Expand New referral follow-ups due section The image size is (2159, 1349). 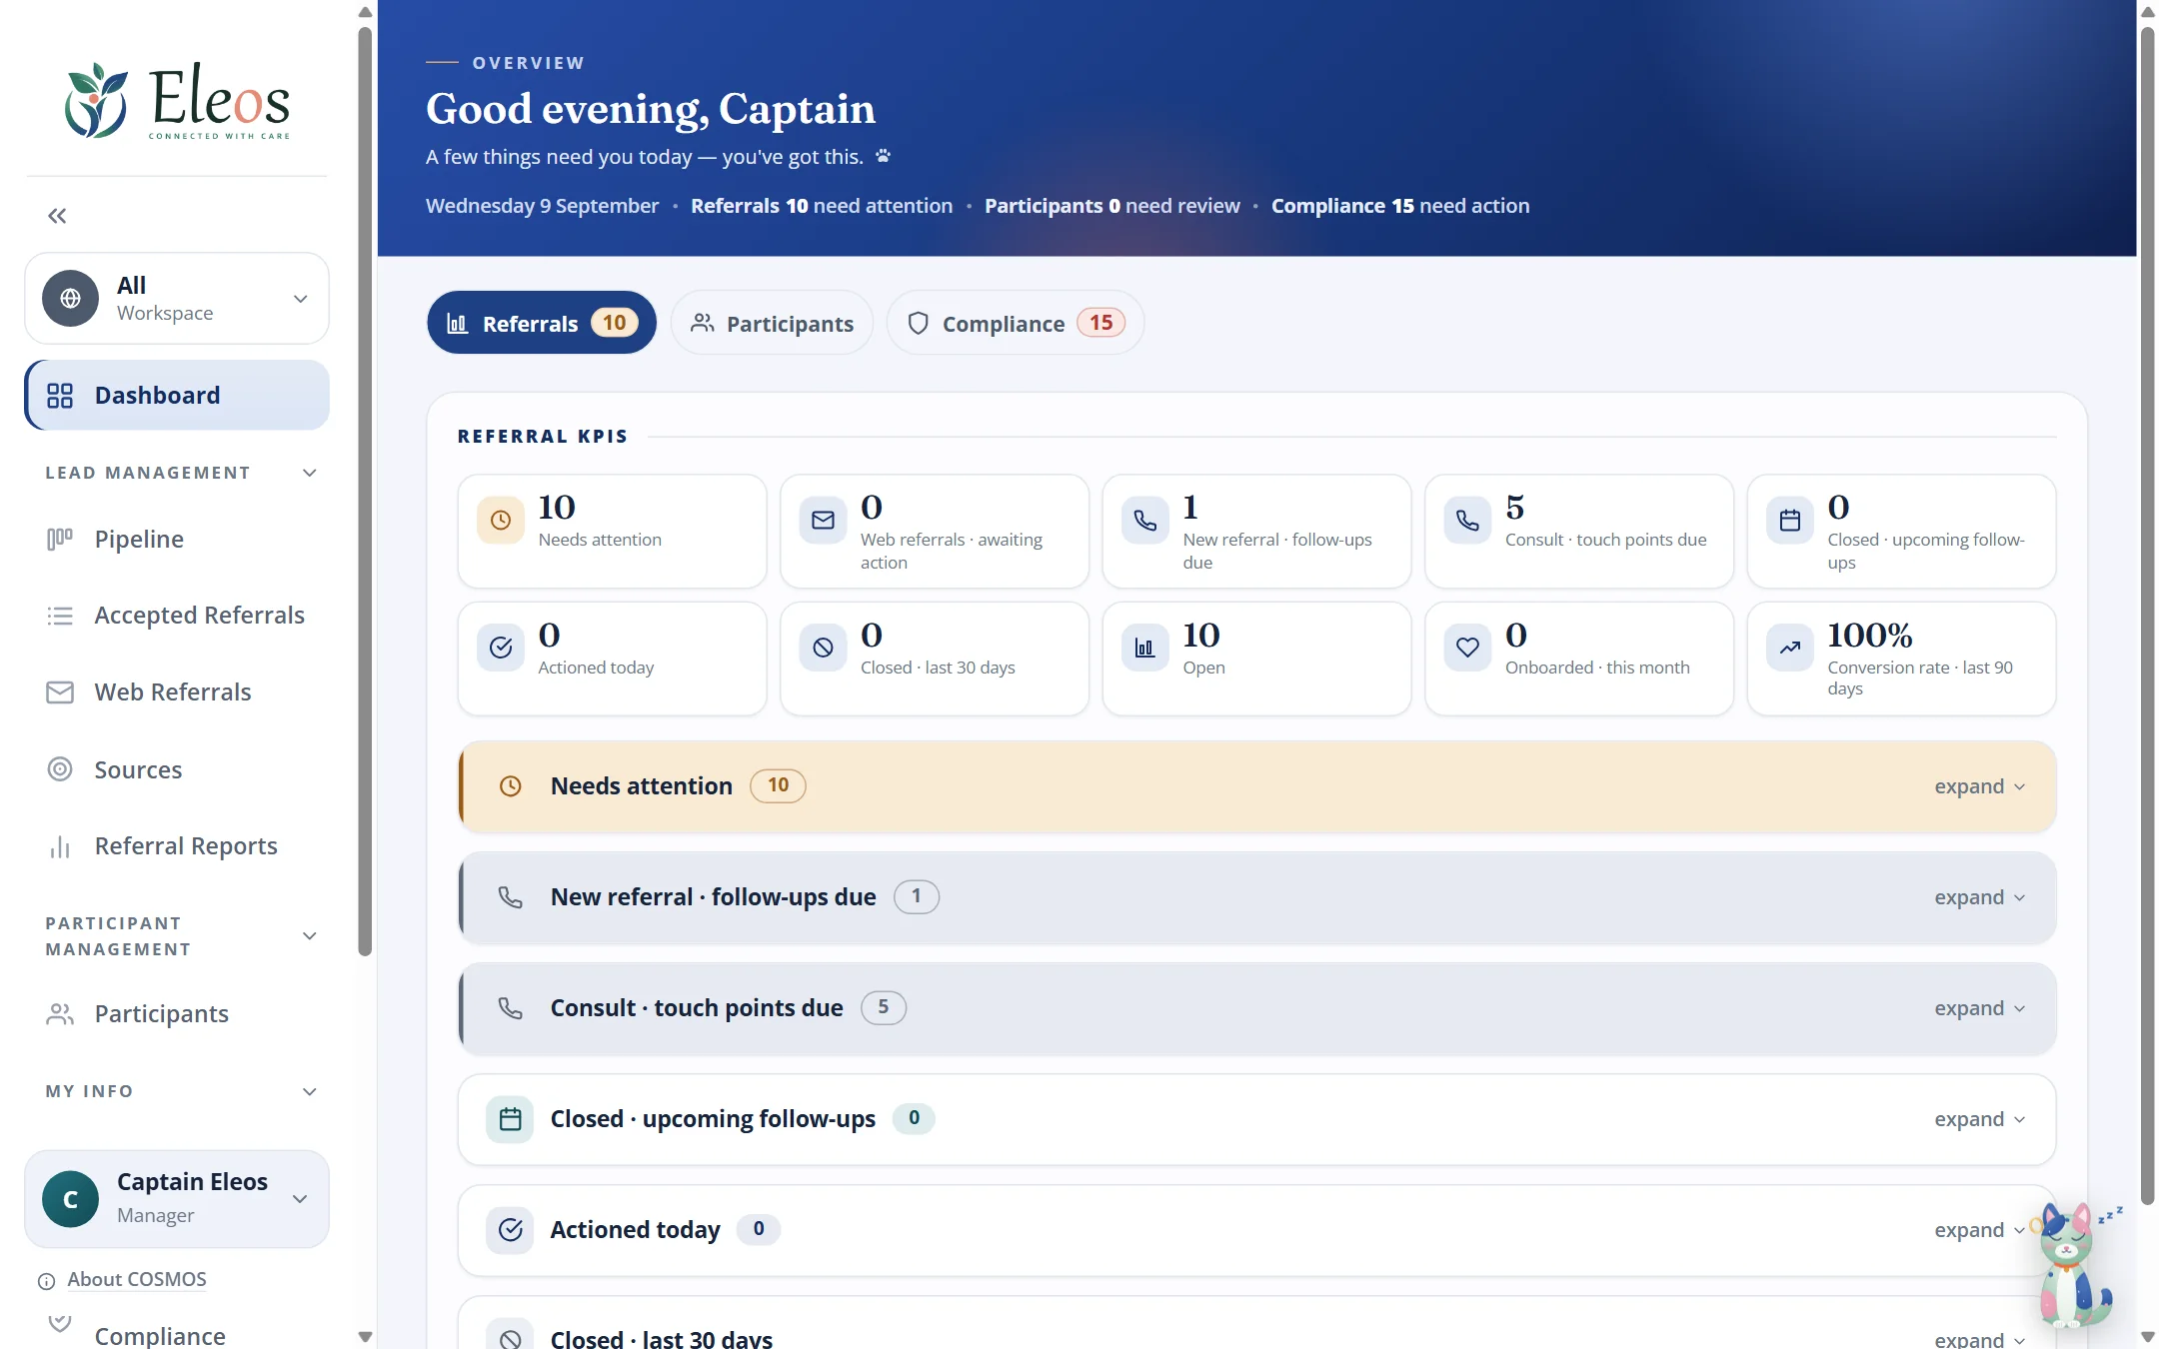click(1979, 897)
